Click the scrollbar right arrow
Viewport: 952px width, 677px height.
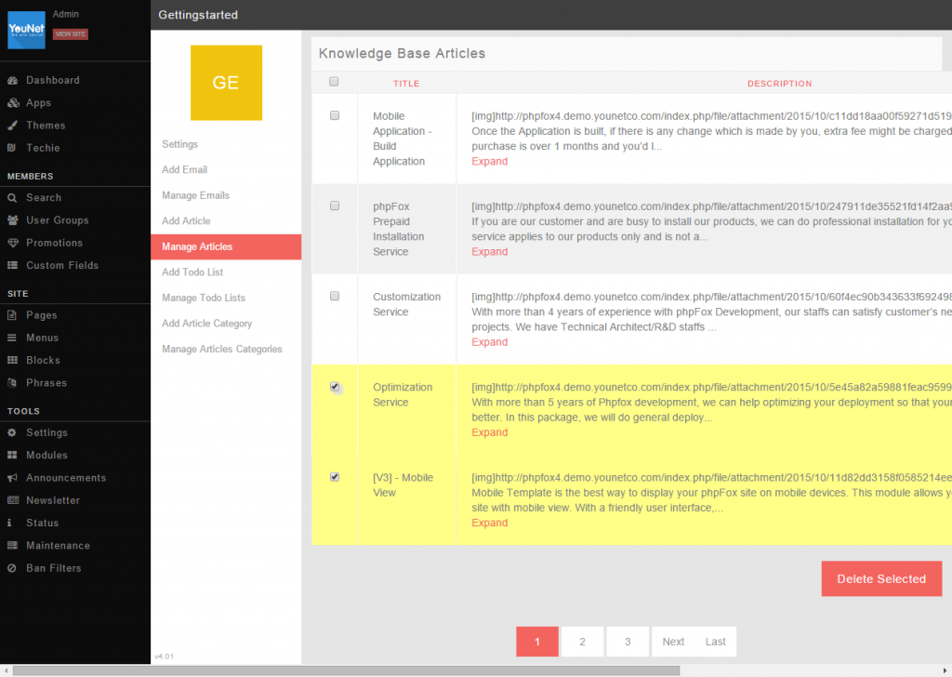click(x=945, y=670)
